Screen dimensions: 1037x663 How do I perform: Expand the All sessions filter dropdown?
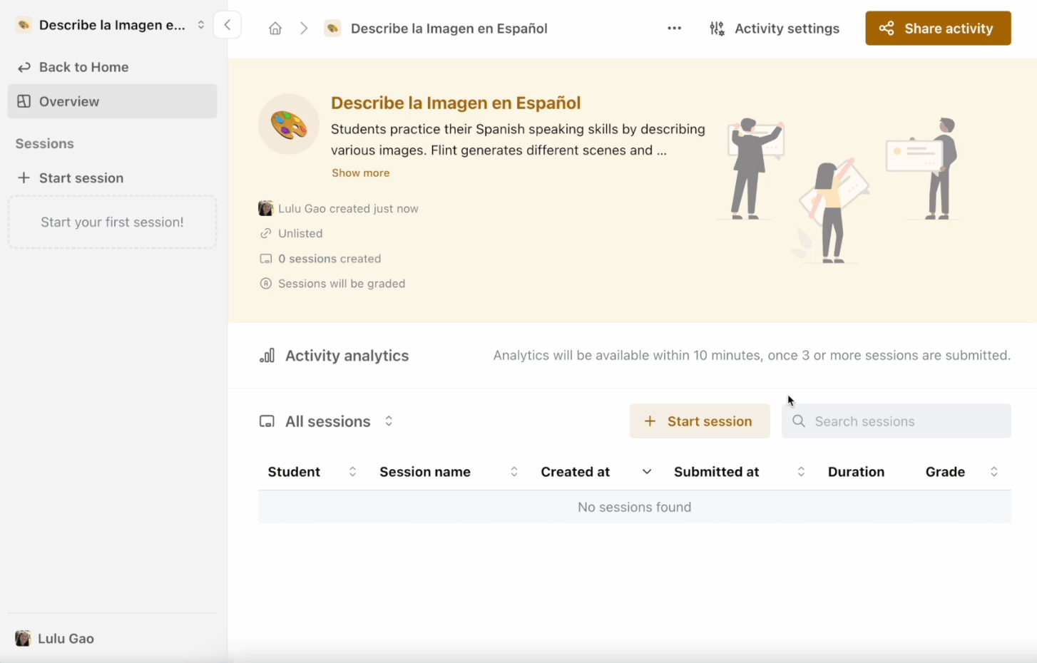coord(389,421)
